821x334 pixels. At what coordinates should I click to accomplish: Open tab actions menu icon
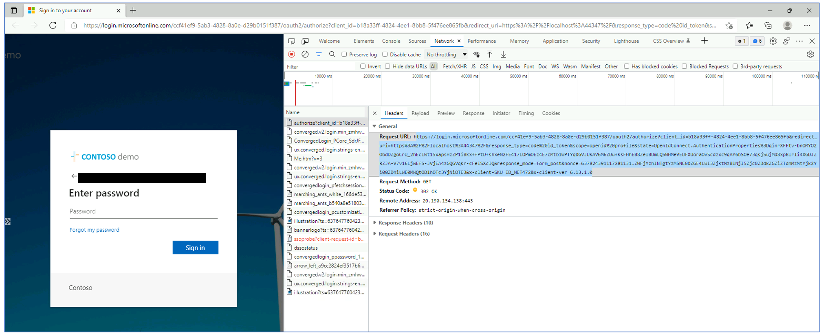click(14, 11)
